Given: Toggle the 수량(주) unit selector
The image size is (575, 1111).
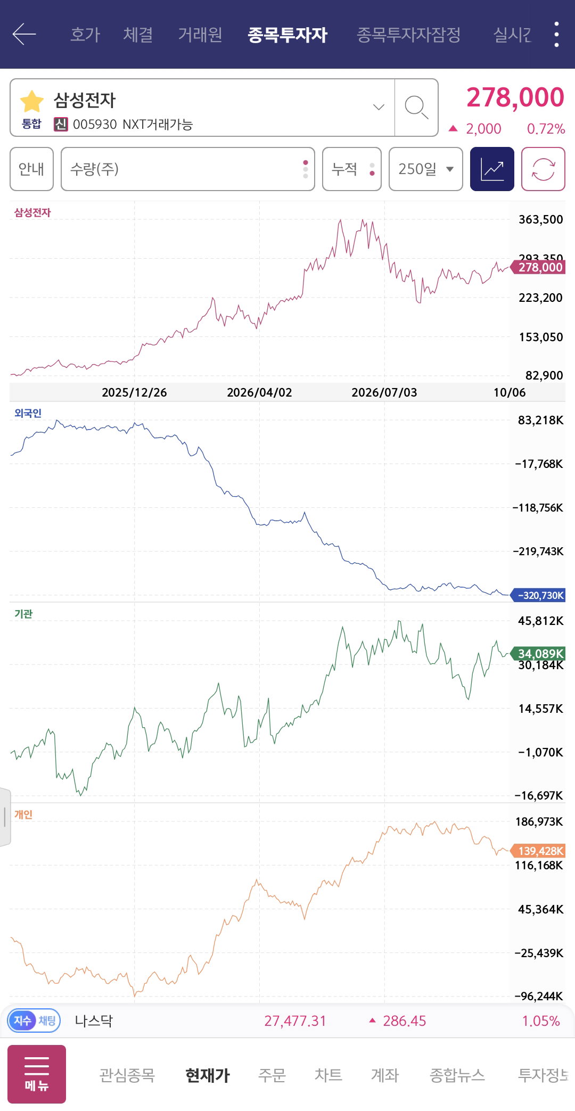Looking at the screenshot, I should 188,169.
